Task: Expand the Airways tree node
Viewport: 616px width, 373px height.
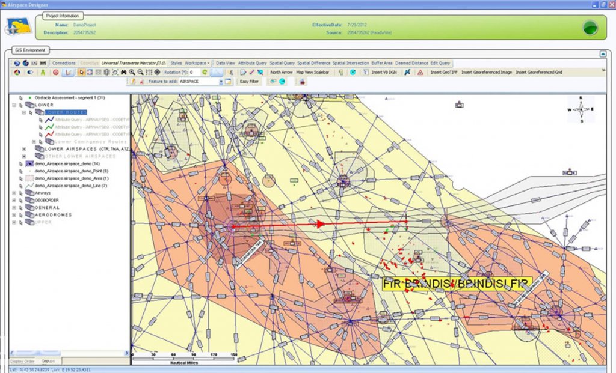Action: [x=14, y=193]
